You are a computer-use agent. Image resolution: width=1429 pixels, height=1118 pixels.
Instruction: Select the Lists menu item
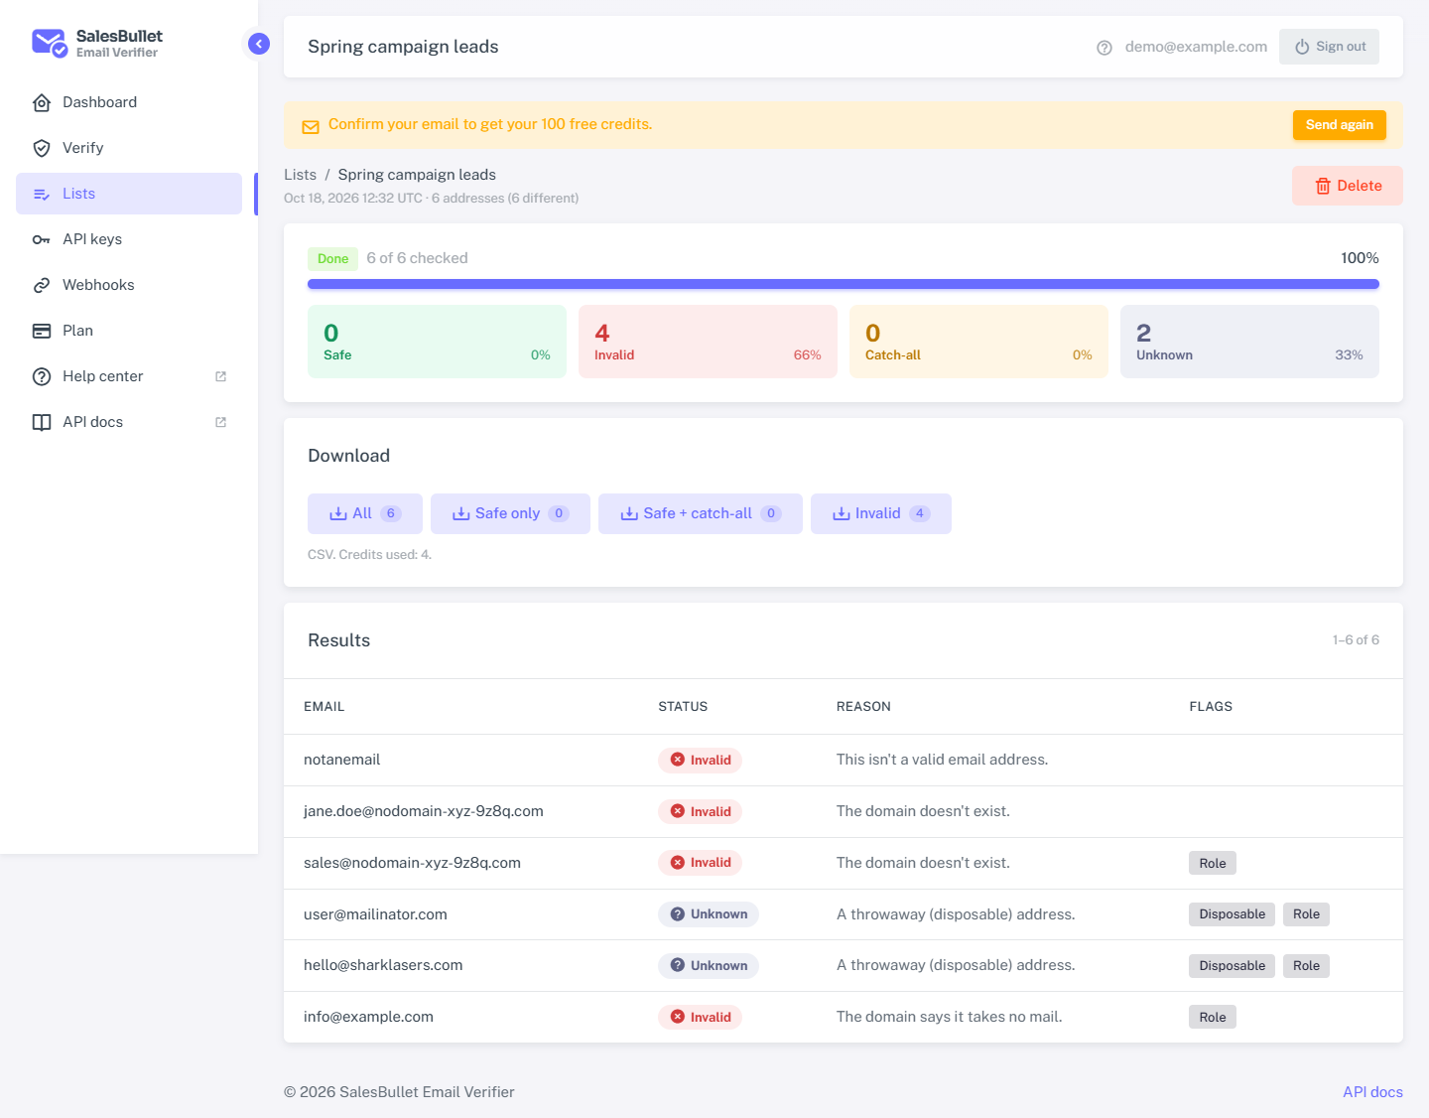click(129, 194)
